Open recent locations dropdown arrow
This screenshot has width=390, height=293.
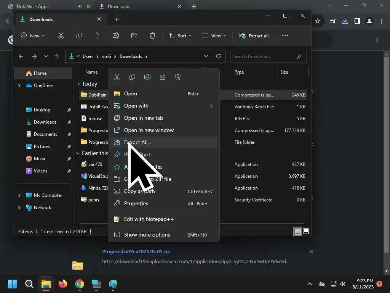(x=46, y=56)
